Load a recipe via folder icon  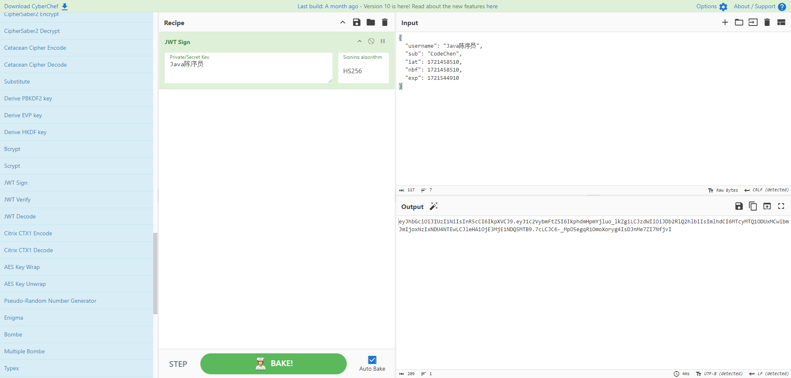(x=371, y=23)
